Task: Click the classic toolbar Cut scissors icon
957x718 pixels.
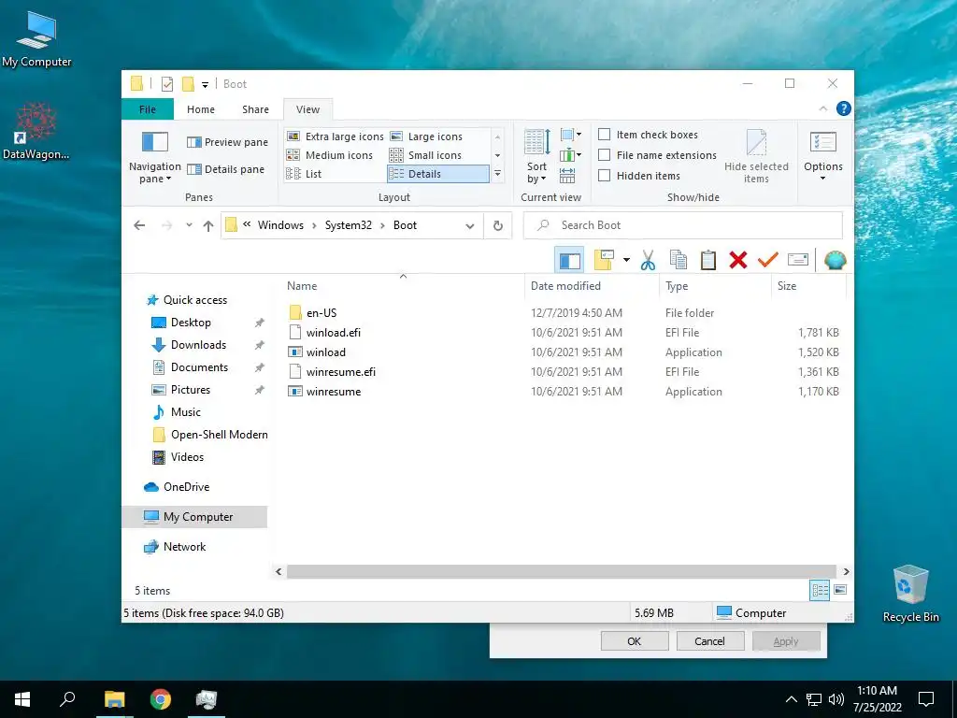Action: [x=649, y=261]
